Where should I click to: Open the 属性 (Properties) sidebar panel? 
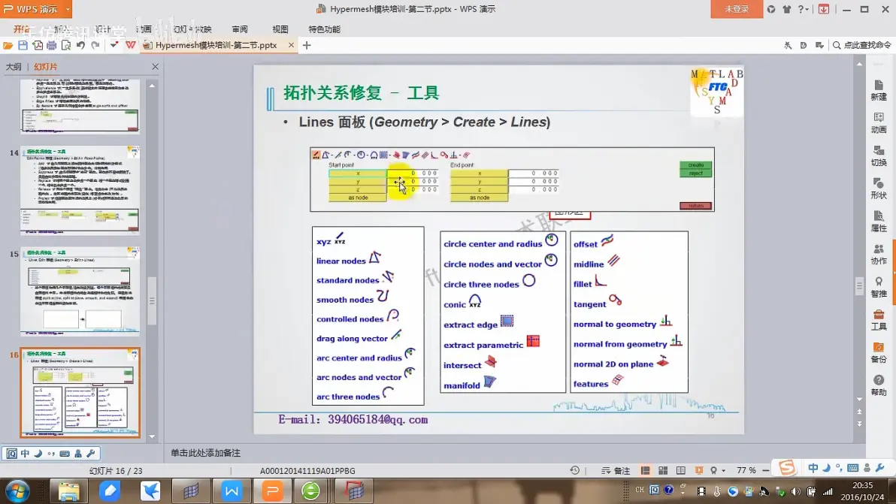[878, 220]
